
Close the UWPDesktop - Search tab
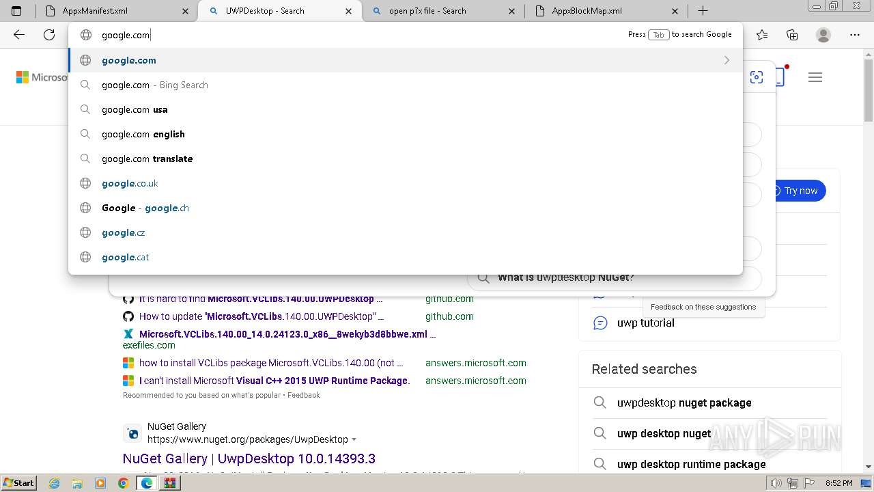[x=349, y=11]
